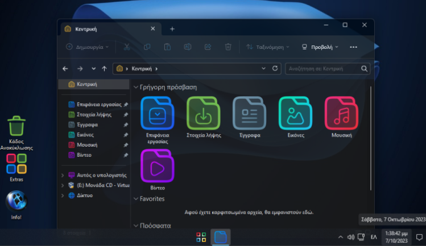This screenshot has width=426, height=246.
Task: Open the pink Μουσική folder icon
Action: [x=341, y=113]
